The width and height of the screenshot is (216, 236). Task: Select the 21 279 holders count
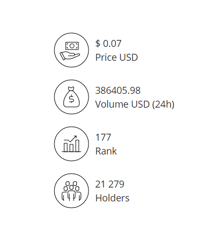110,184
